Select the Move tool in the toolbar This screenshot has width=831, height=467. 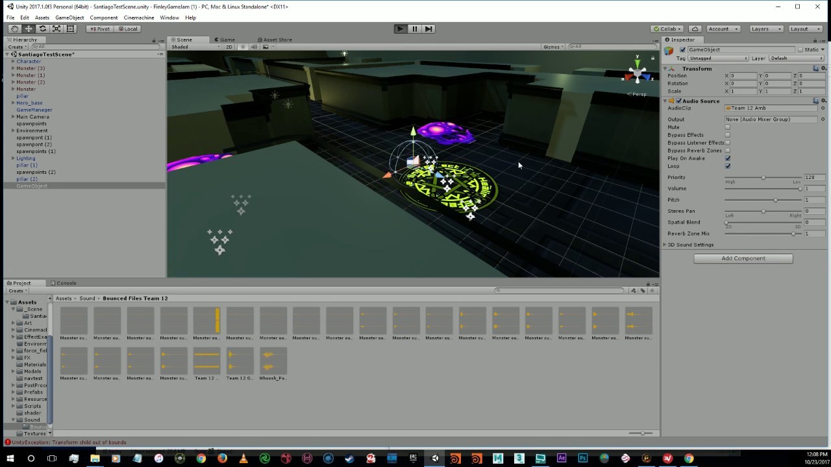(x=28, y=29)
